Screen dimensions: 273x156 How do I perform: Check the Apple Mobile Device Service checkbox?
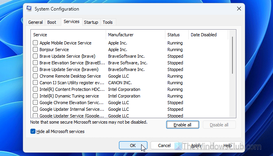35,43
